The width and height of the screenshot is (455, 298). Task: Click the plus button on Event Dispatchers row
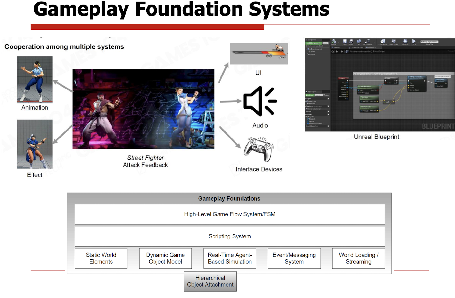328,126
